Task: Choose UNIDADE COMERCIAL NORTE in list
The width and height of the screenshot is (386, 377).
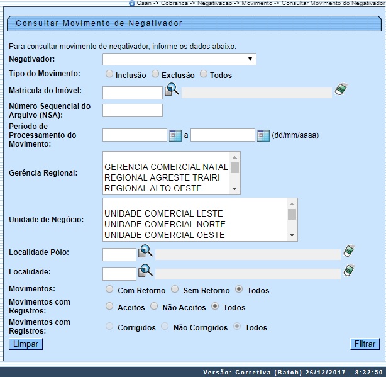Action: [x=165, y=225]
